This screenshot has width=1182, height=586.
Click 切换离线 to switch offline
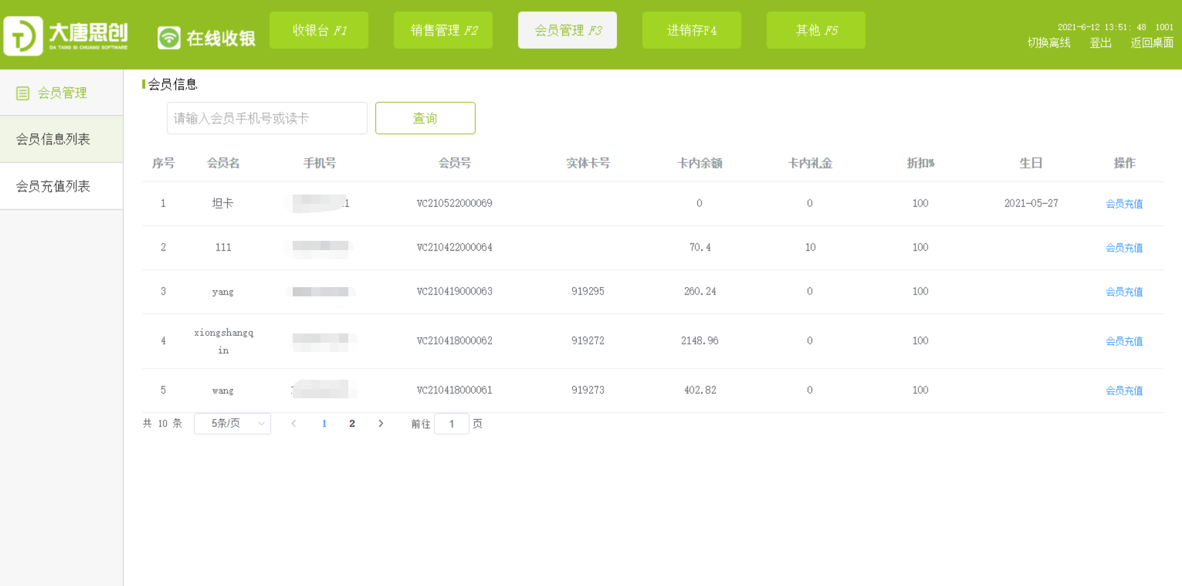1048,43
